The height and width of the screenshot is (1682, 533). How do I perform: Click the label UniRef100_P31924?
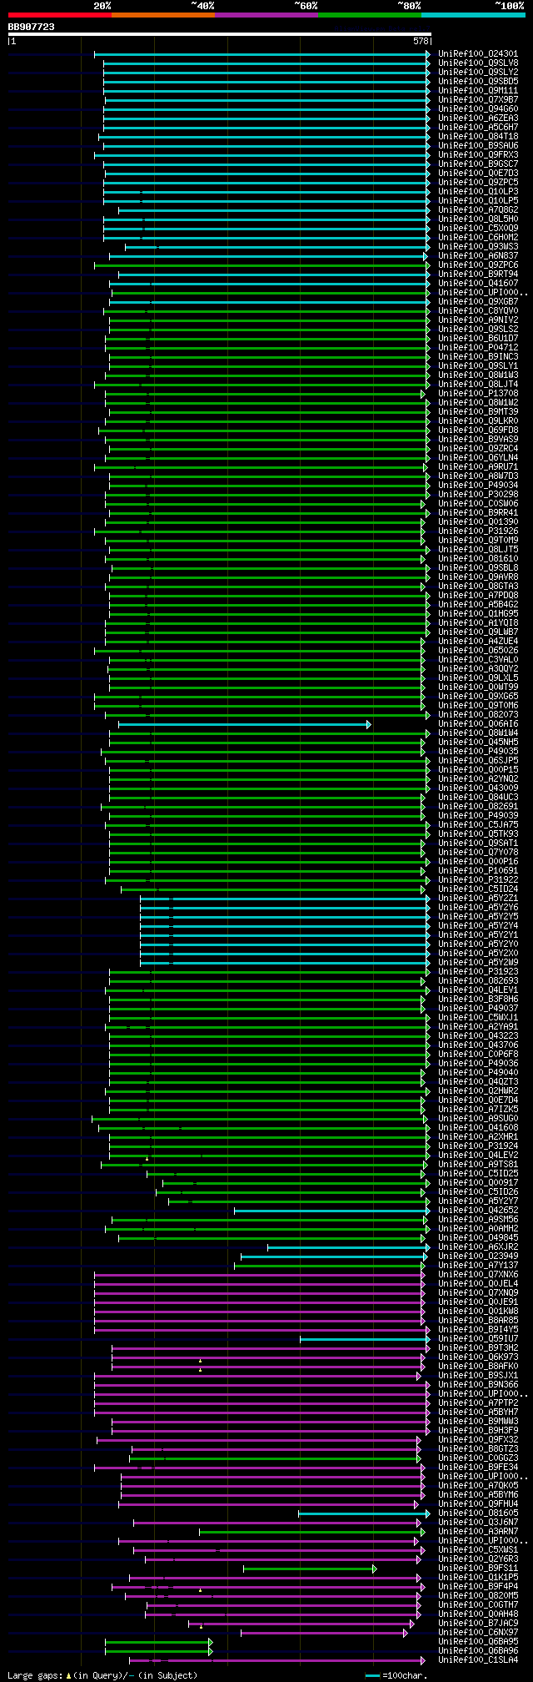pos(478,1146)
